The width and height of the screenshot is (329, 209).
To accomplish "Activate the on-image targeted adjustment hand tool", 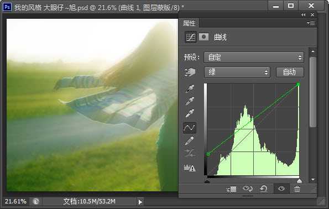I will [x=190, y=72].
